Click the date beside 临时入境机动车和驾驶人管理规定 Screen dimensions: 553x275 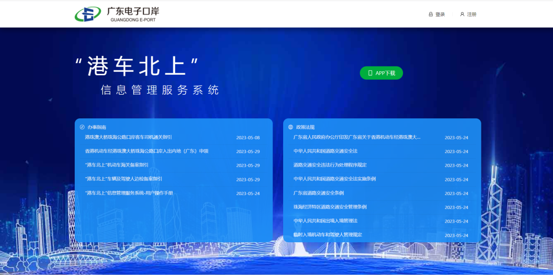click(456, 235)
